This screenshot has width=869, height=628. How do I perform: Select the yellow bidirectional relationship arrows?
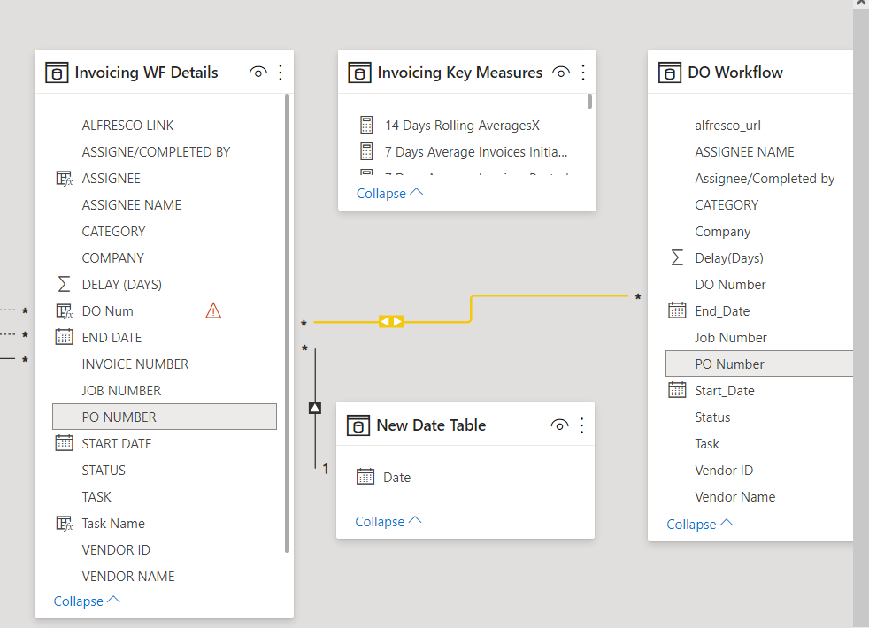pos(391,321)
